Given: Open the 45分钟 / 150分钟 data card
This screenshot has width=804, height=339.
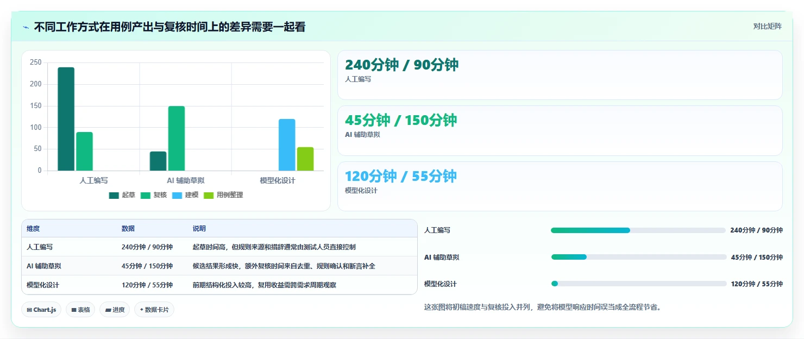Looking at the screenshot, I should pyautogui.click(x=560, y=130).
